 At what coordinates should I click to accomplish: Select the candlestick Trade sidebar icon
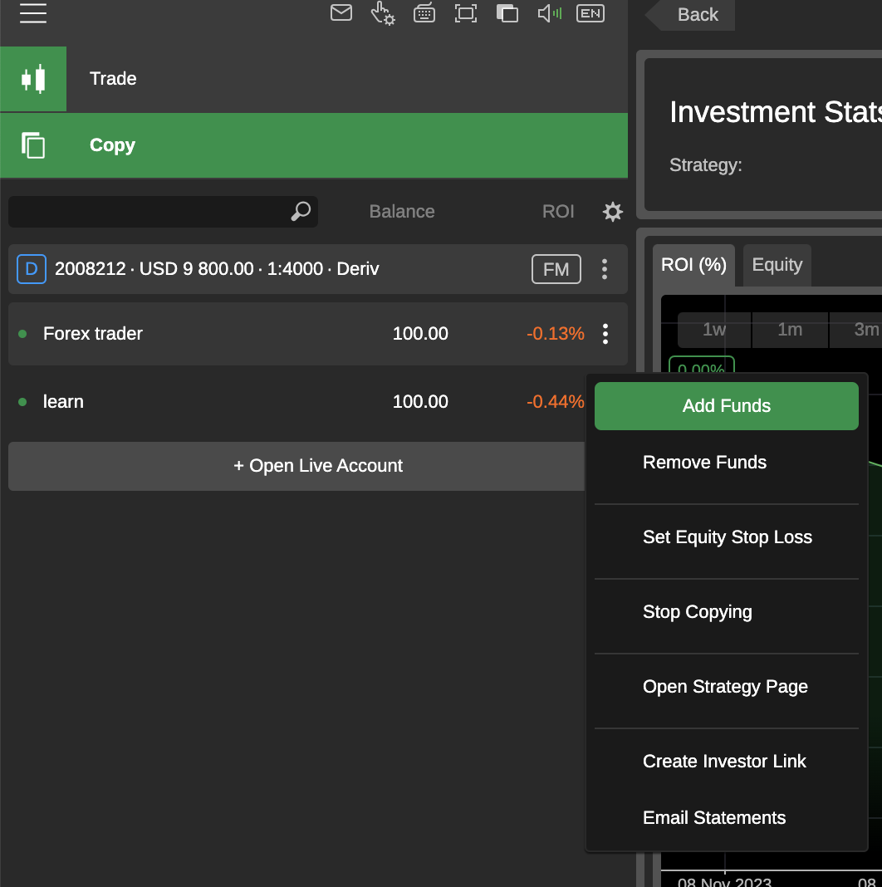tap(33, 79)
